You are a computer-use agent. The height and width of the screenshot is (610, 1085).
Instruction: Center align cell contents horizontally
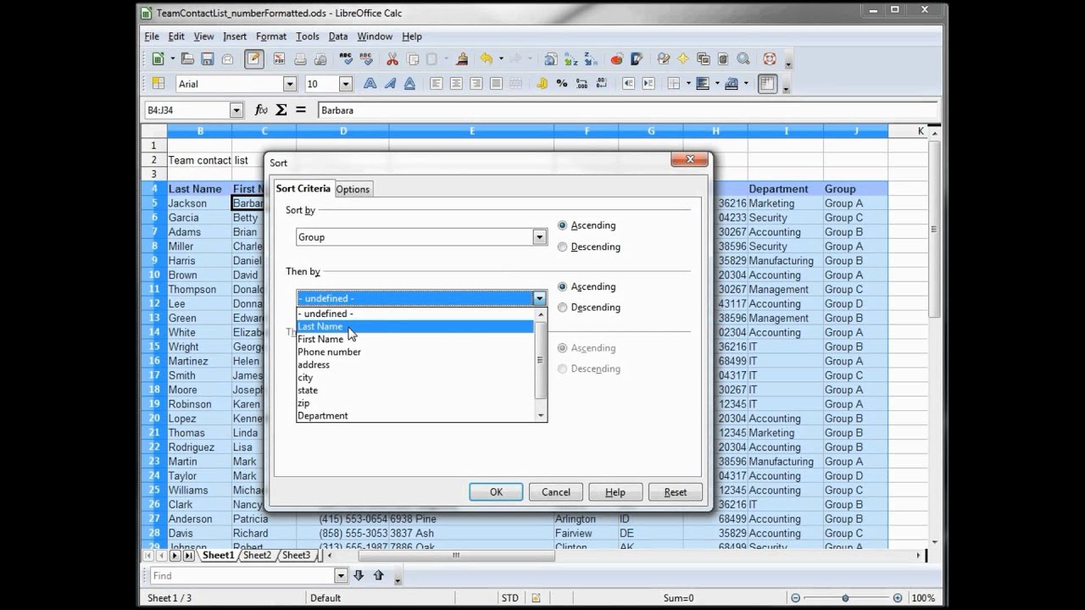coord(456,83)
